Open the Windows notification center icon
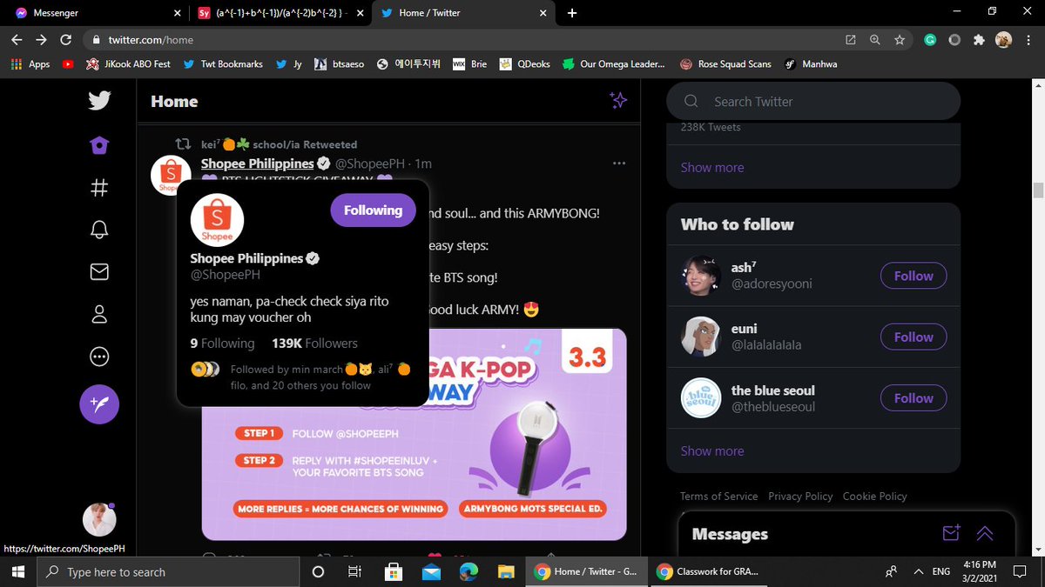Image resolution: width=1045 pixels, height=587 pixels. tap(1019, 571)
